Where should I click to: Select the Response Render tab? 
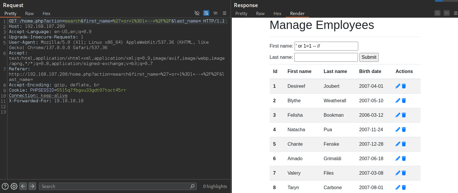(297, 13)
